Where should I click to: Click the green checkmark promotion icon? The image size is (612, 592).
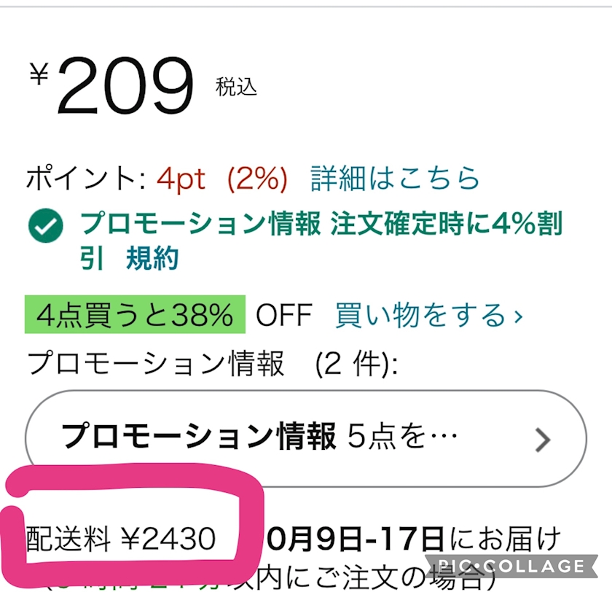click(46, 227)
